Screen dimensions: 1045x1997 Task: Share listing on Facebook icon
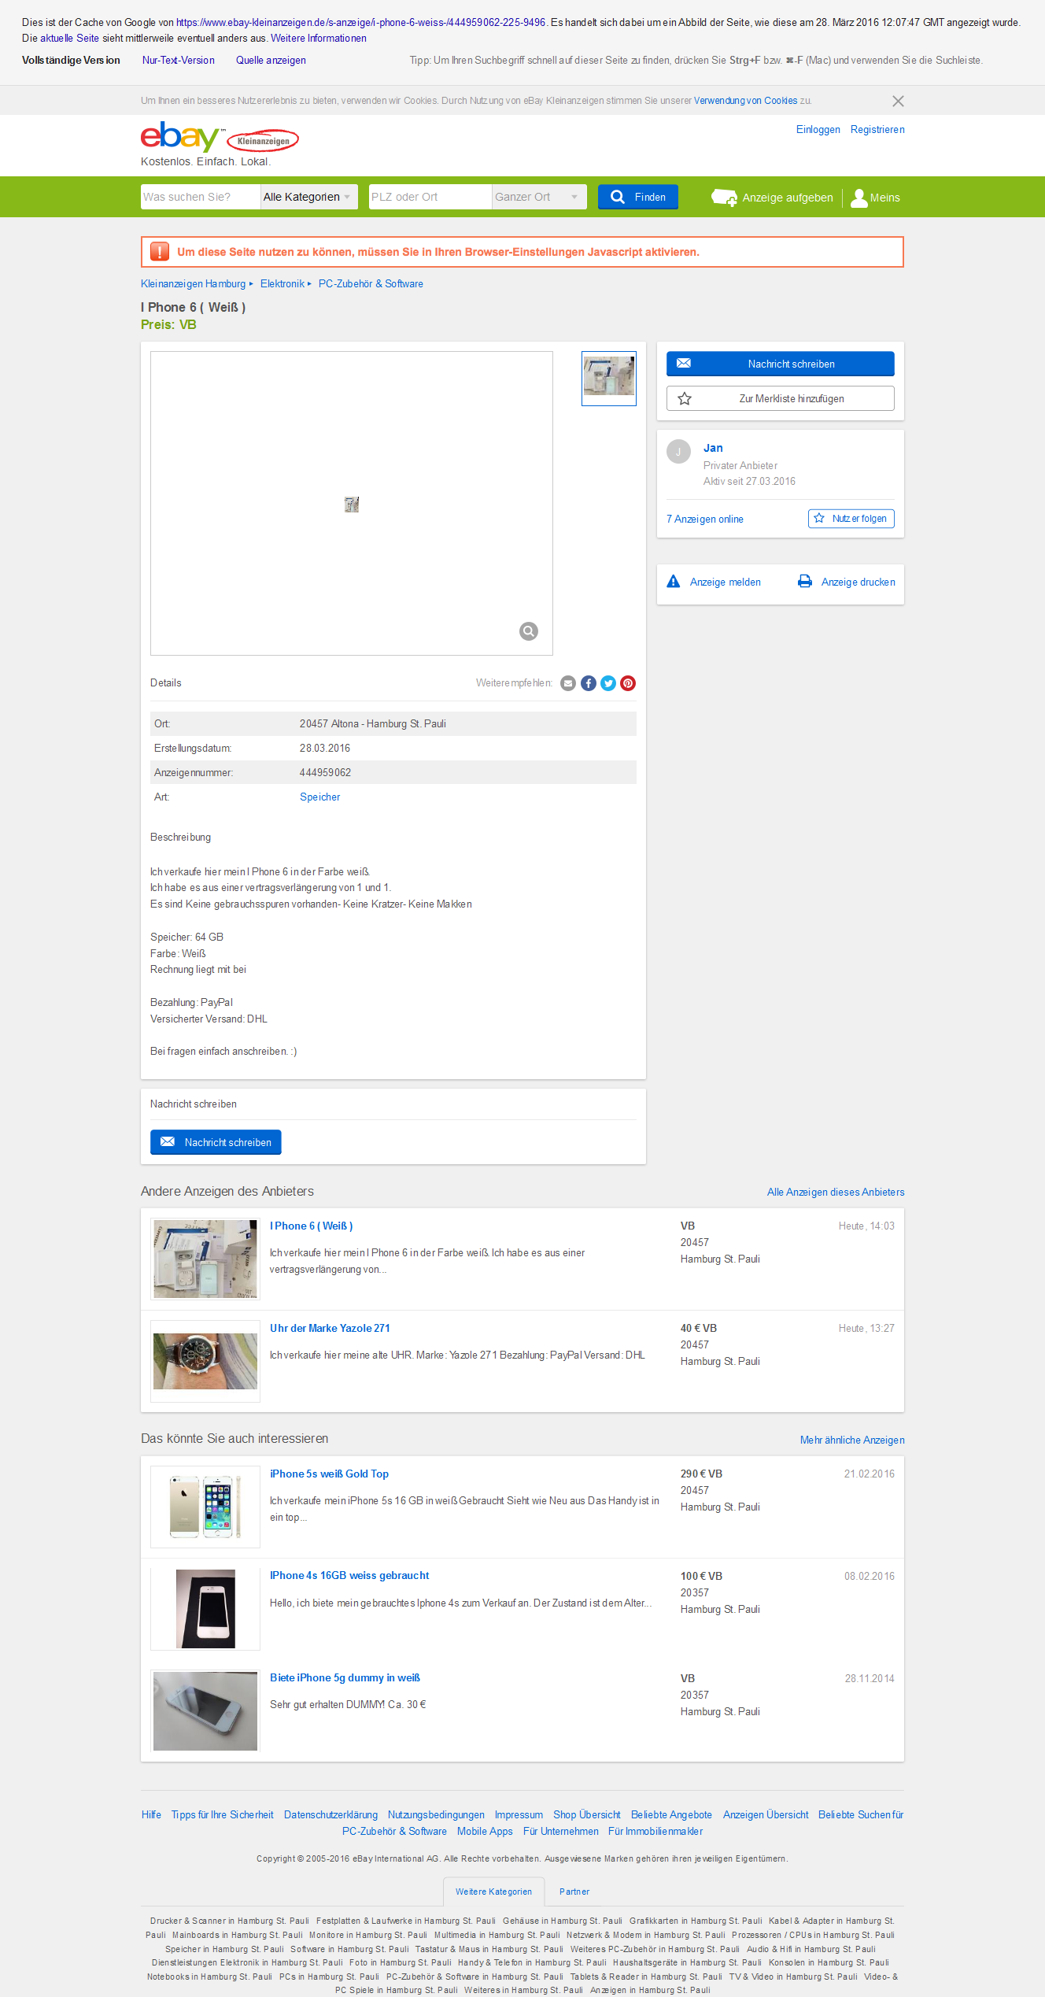589,683
